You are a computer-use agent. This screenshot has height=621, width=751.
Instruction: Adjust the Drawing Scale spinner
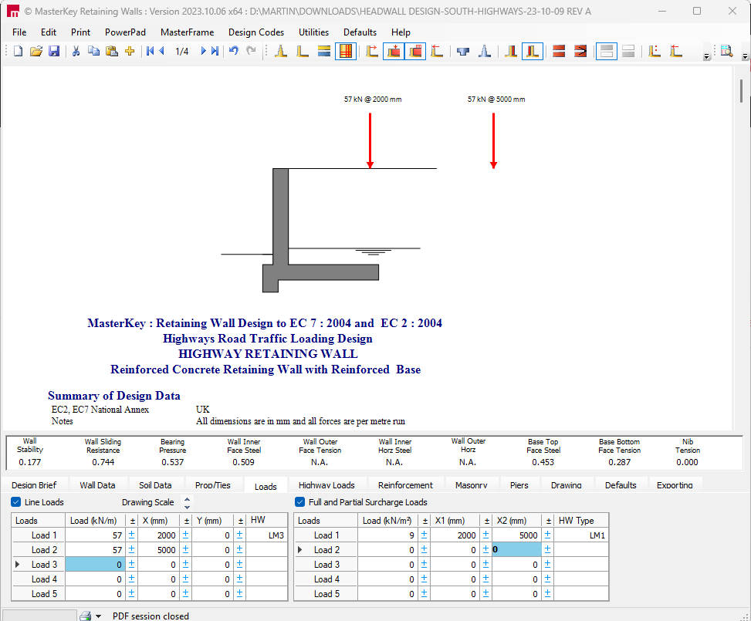coord(187,502)
